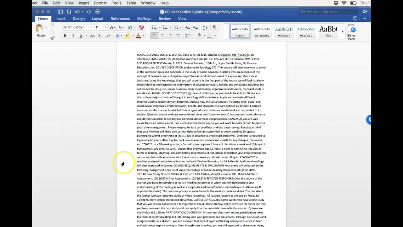403x227 pixels.
Task: Clear all formatting eraser icon
Action: (x=141, y=27)
